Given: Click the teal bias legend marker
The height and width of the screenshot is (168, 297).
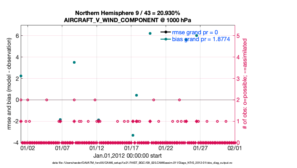Looking at the screenshot, I should (x=166, y=39).
